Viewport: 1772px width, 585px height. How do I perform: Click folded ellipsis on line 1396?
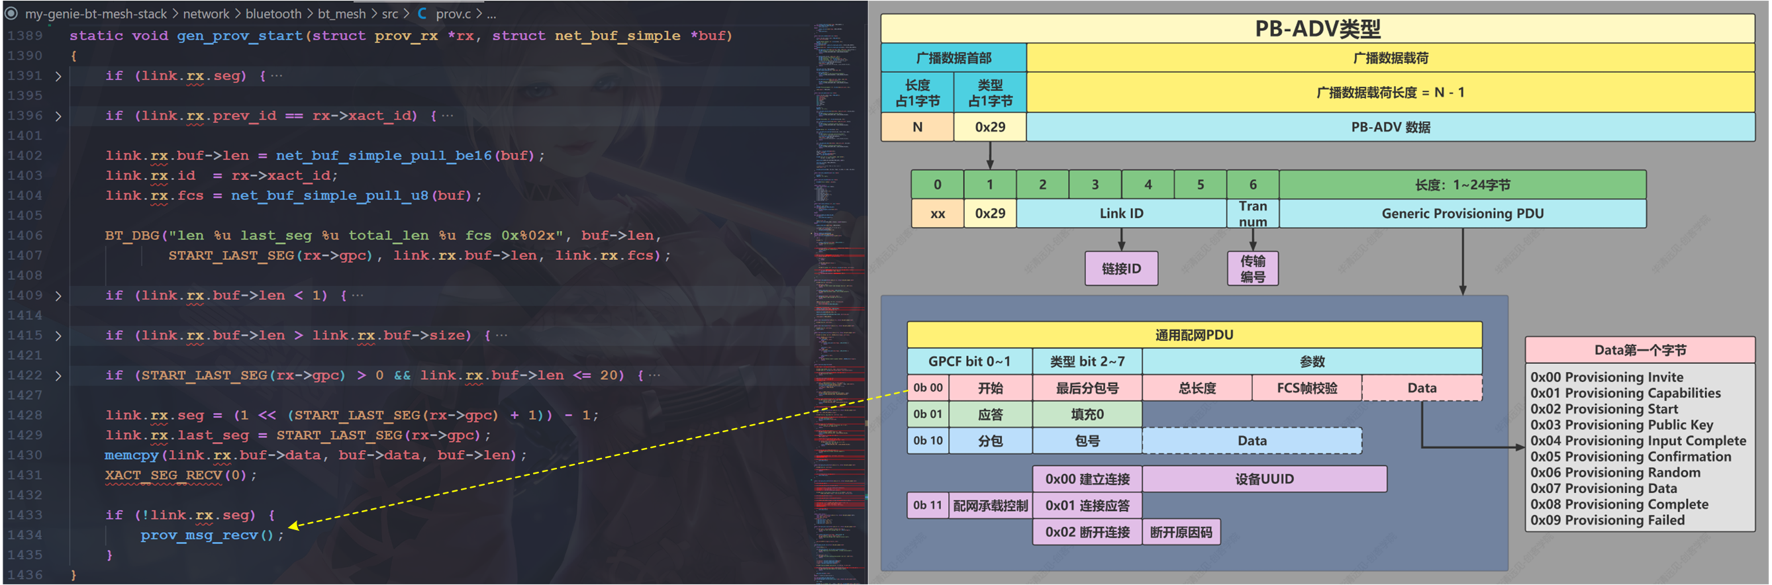(x=447, y=116)
